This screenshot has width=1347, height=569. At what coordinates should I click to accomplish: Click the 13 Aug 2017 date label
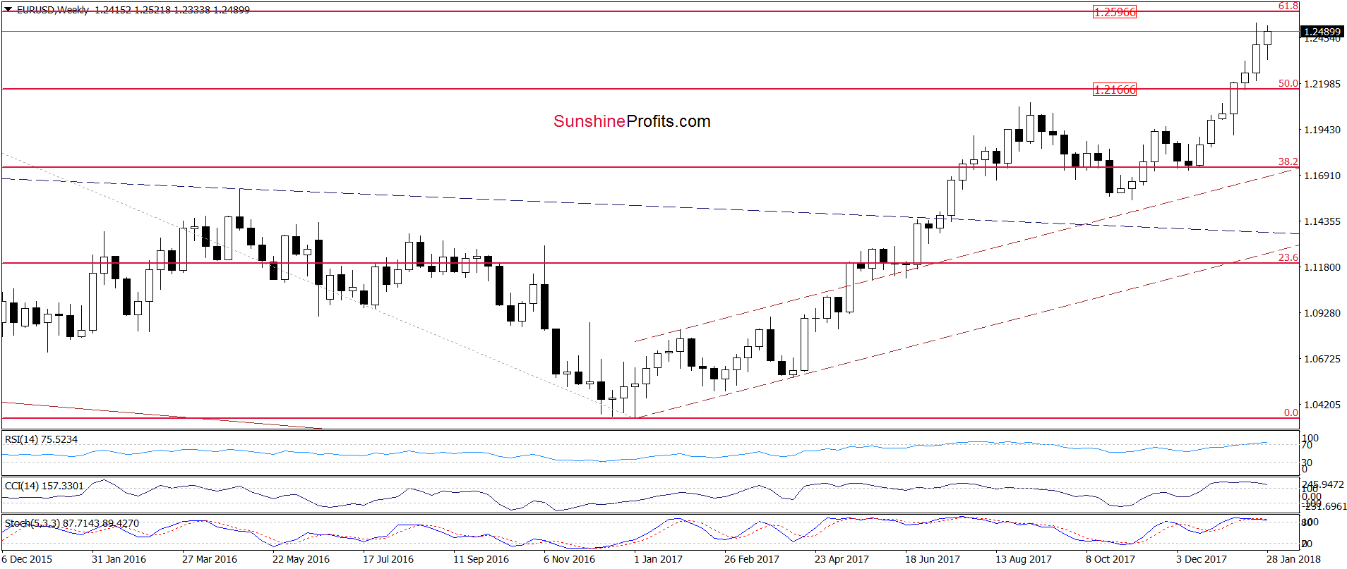[x=1024, y=559]
